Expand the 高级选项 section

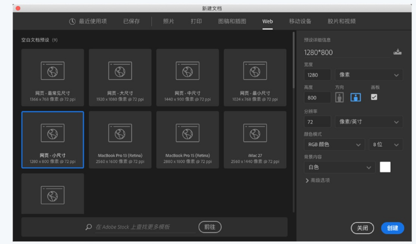point(318,181)
